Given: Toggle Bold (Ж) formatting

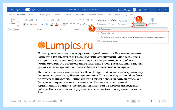Looking at the screenshot, I should [24, 25].
